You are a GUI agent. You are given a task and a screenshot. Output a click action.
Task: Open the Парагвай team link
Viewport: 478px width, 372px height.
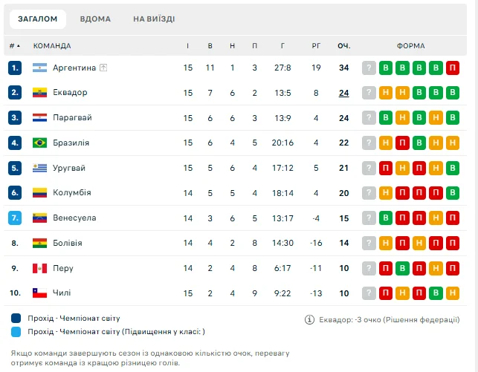73,118
